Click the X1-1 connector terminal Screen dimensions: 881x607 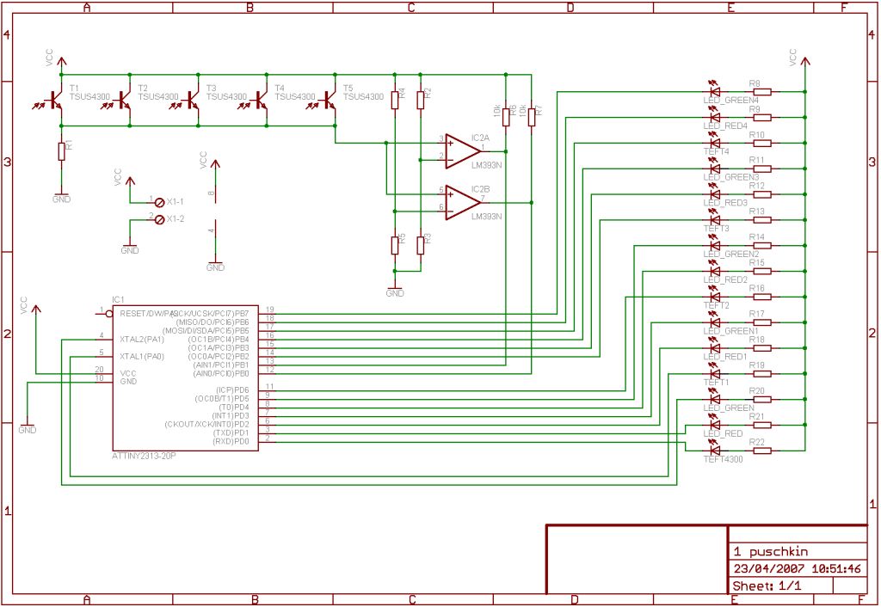pyautogui.click(x=159, y=200)
